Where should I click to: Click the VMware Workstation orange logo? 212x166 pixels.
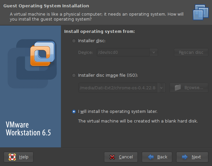tap(42, 54)
